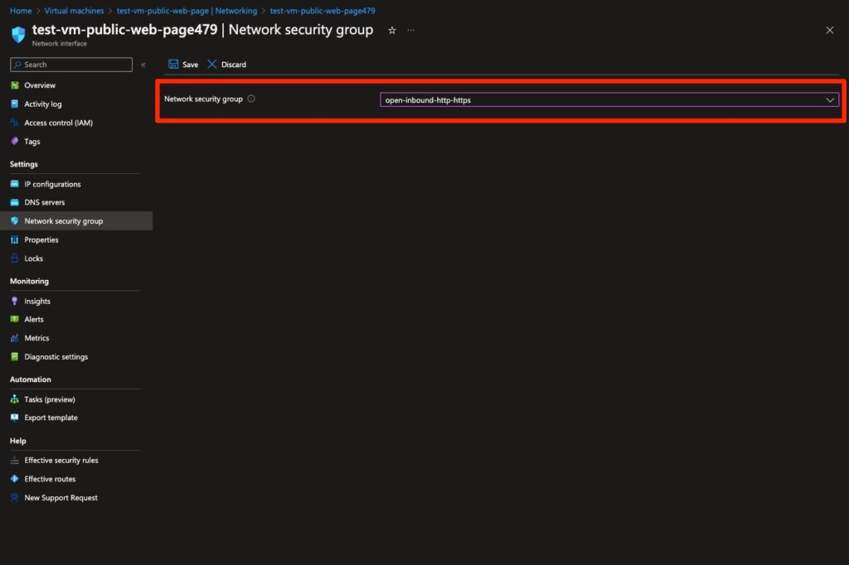Viewport: 849px width, 565px height.
Task: Click the Diagnostic settings icon
Action: pos(15,356)
